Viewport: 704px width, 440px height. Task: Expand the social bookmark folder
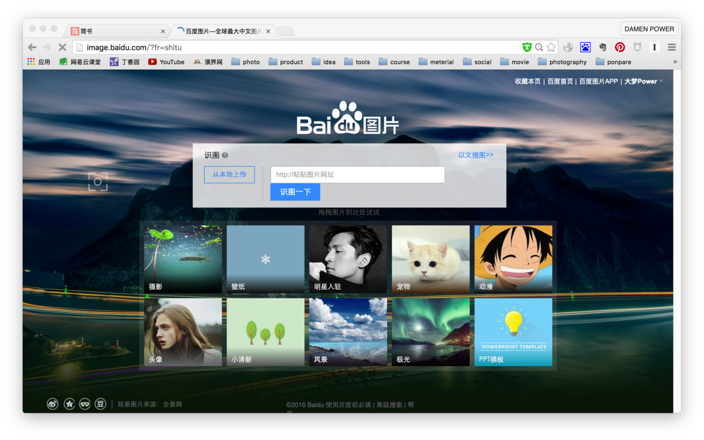click(477, 62)
